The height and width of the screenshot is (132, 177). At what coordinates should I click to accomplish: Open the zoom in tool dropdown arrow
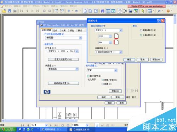tap(80, 11)
